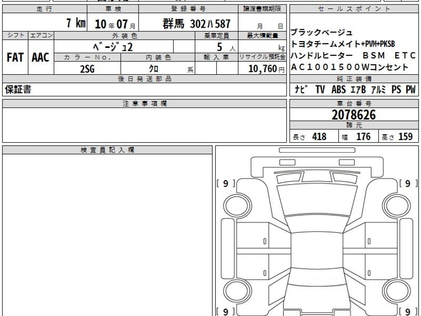Select interior color クロ
The width and height of the screenshot is (421, 316).
click(154, 69)
